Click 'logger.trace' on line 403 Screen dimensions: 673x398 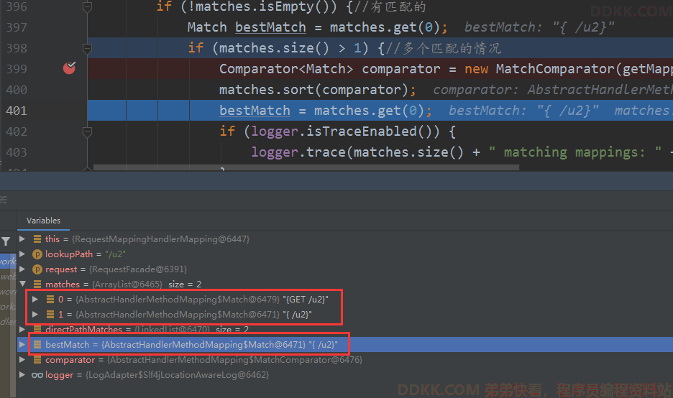(298, 152)
